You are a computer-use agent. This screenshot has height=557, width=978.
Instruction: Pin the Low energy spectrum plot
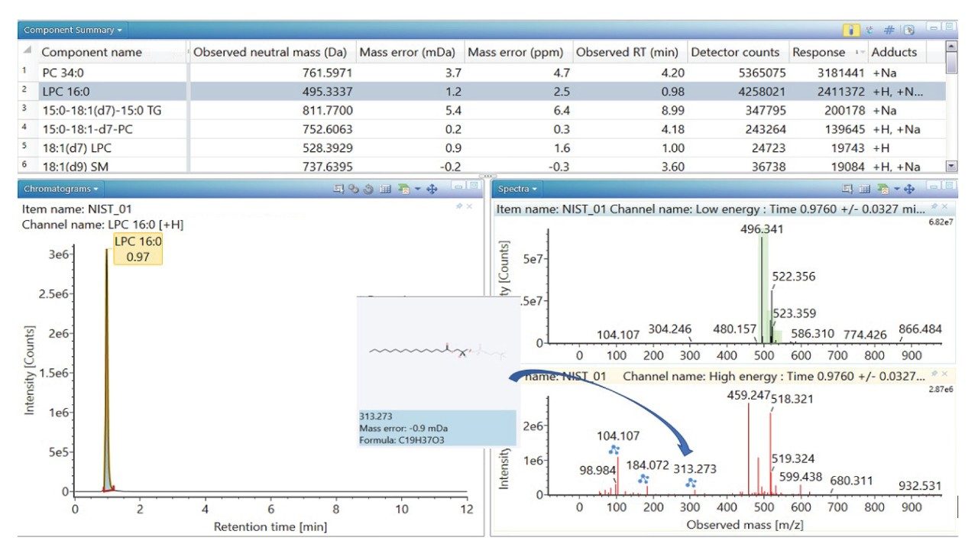[x=935, y=206]
